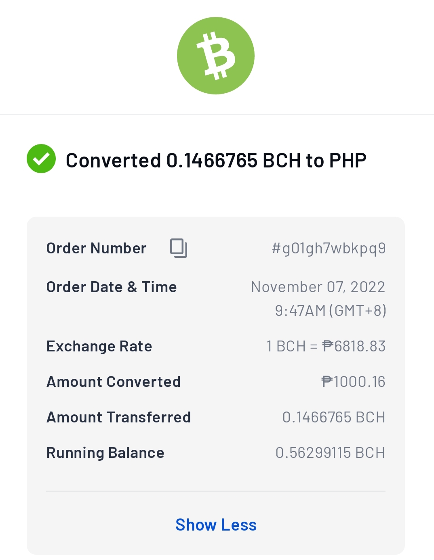Collapse details with Show Less
This screenshot has width=434, height=560.
(x=216, y=525)
